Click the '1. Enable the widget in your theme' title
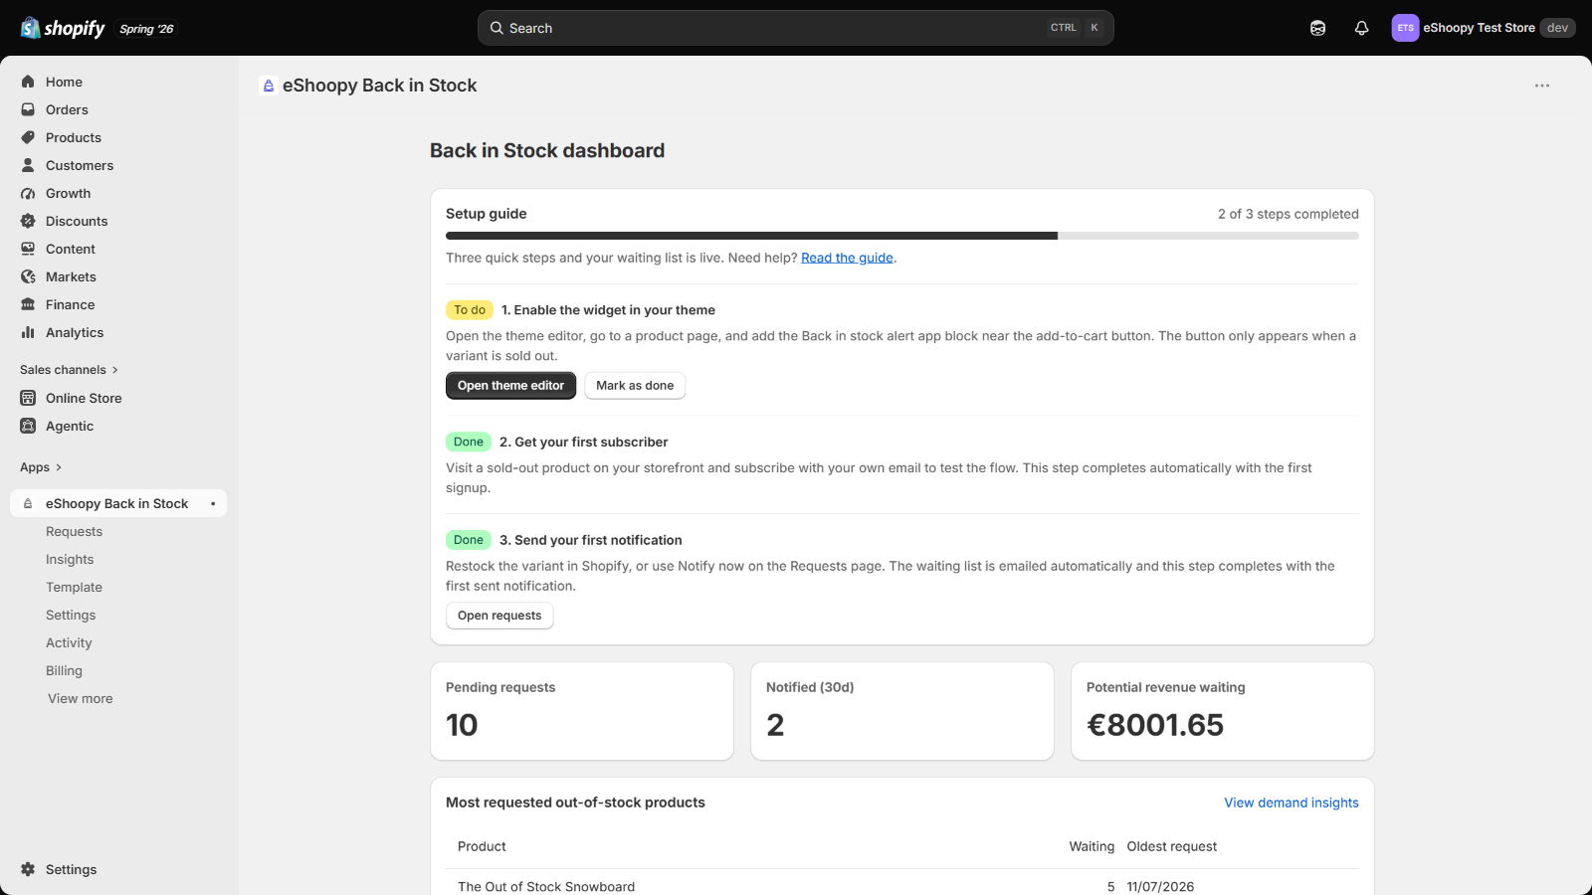The width and height of the screenshot is (1592, 895). [608, 310]
